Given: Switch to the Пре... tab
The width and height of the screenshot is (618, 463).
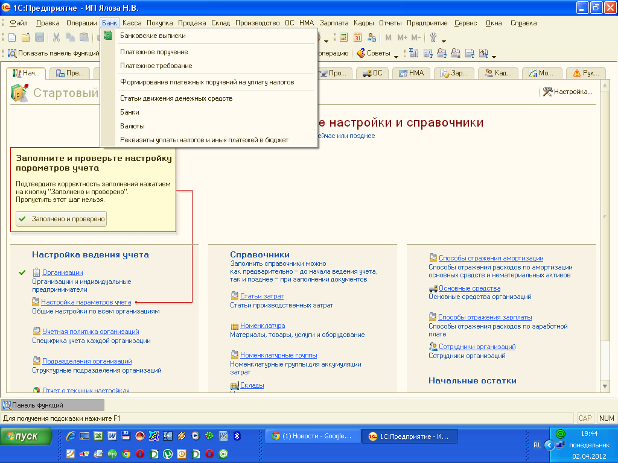Looking at the screenshot, I should 70,73.
